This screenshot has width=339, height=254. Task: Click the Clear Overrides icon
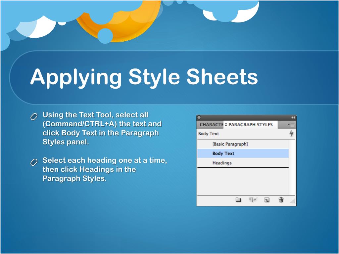(253, 200)
